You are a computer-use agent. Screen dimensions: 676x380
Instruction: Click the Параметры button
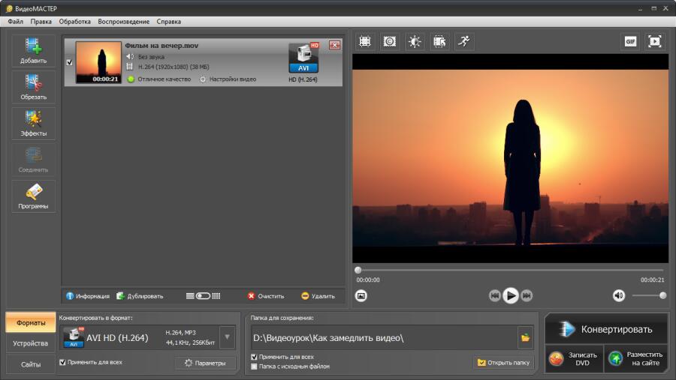coord(205,363)
